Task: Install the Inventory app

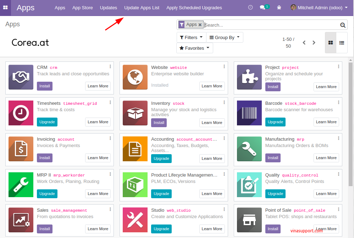Action: click(159, 123)
